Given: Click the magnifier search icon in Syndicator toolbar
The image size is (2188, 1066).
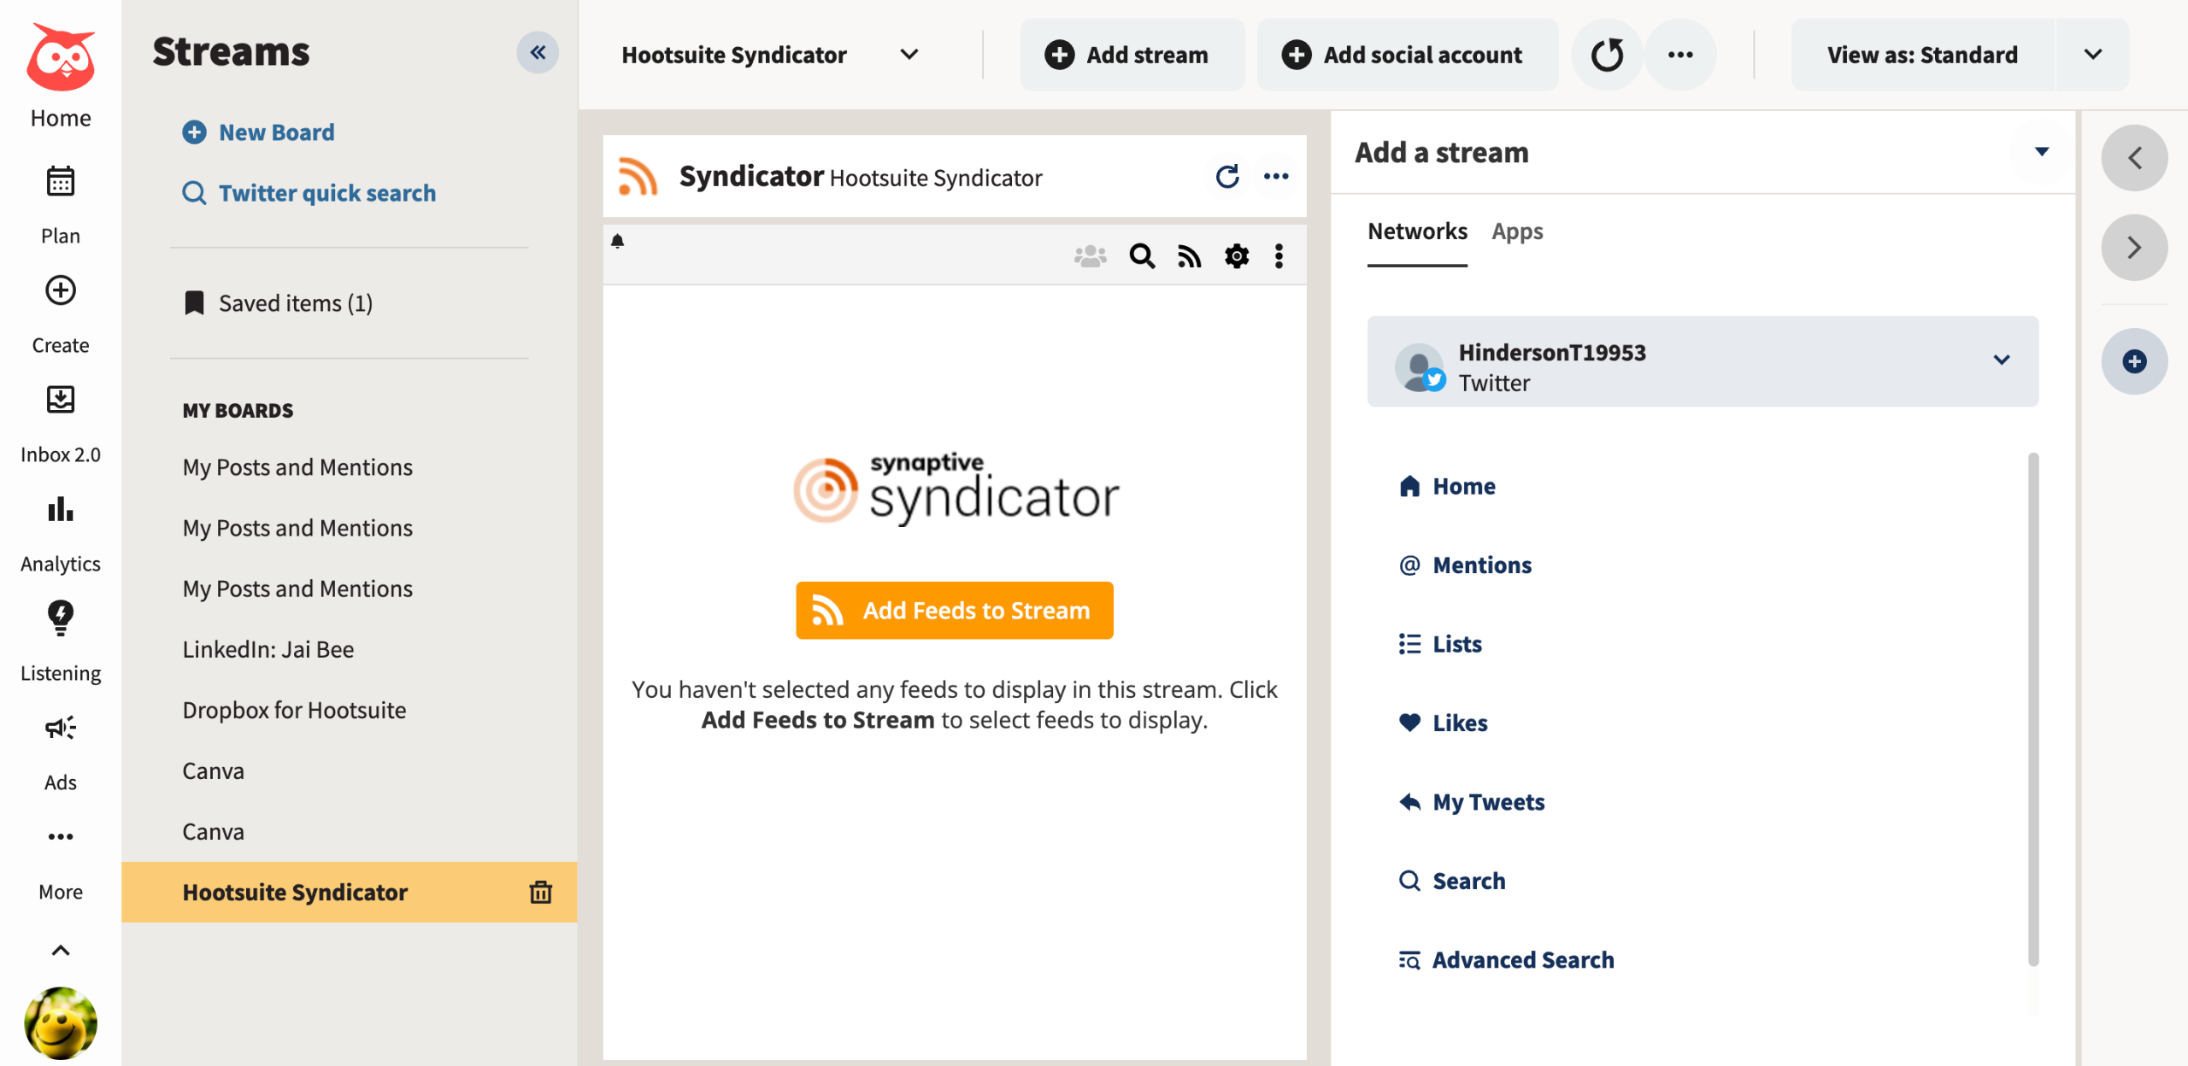Looking at the screenshot, I should 1142,256.
